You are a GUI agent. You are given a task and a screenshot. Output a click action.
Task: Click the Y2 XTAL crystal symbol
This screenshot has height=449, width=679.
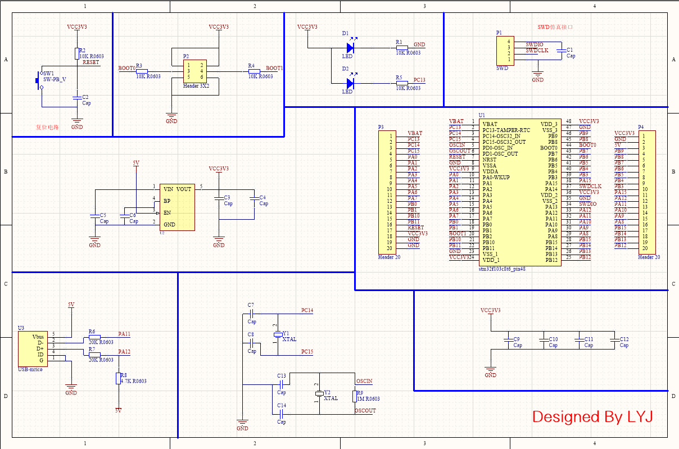click(x=320, y=393)
